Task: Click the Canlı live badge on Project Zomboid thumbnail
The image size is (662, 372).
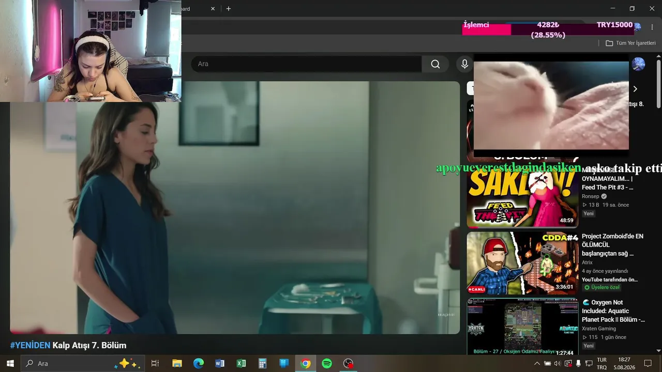Action: 476,289
